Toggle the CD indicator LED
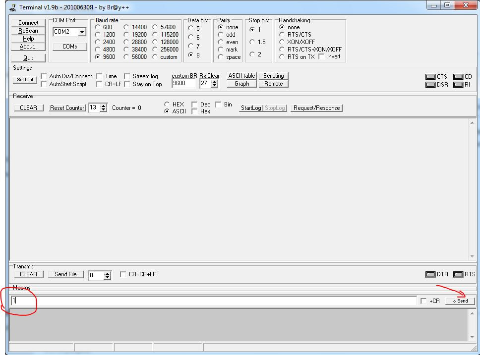480x355 pixels. [458, 77]
